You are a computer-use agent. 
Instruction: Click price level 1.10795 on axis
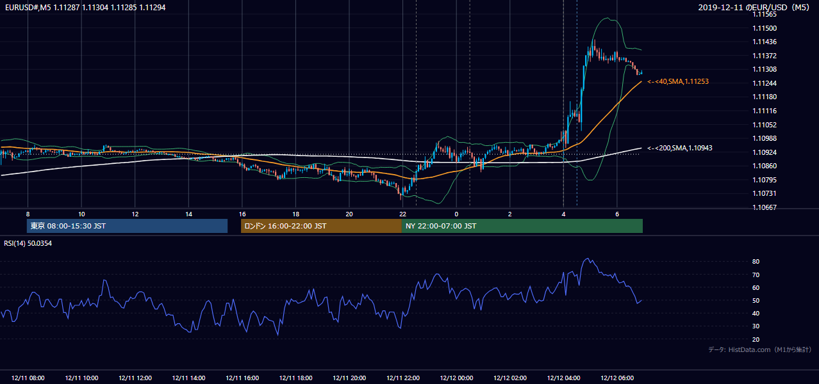pos(765,180)
